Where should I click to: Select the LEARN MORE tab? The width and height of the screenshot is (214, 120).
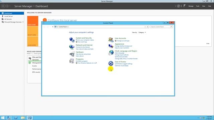(x=33, y=41)
